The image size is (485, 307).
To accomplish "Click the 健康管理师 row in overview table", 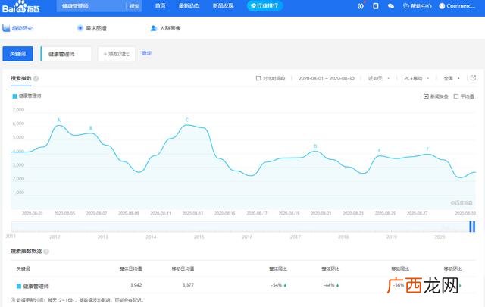I will point(243,285).
